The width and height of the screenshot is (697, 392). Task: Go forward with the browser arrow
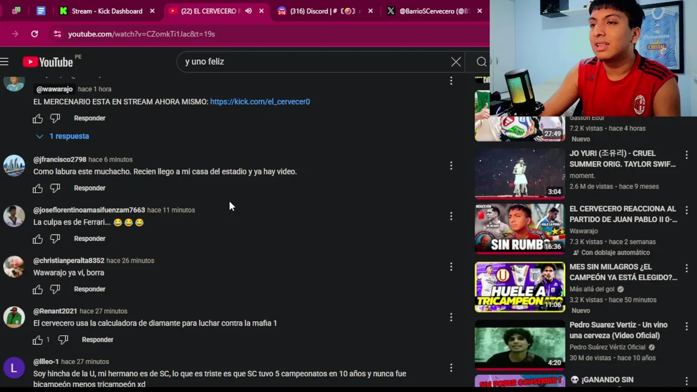pos(15,34)
